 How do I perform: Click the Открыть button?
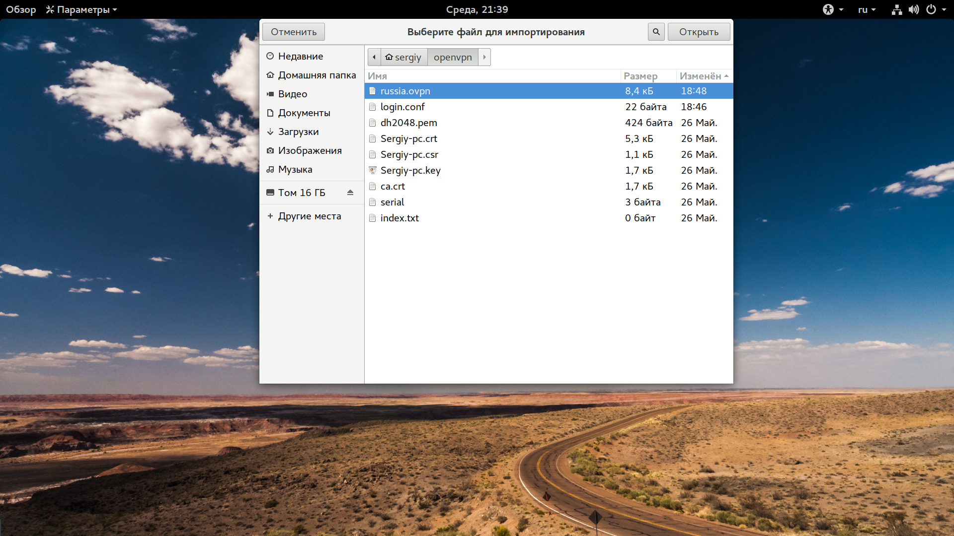click(699, 32)
